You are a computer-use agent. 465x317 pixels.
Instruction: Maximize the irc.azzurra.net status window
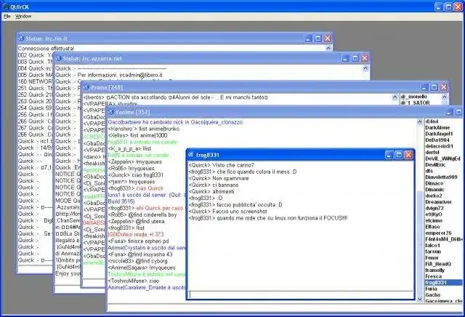(x=355, y=58)
